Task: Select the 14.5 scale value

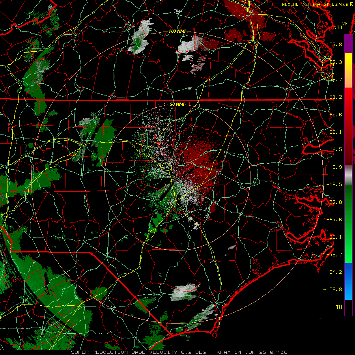Action: click(336, 149)
